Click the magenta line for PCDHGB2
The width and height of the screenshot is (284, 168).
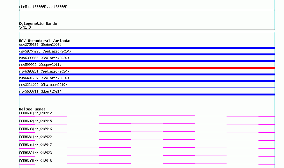[x=147, y=156]
